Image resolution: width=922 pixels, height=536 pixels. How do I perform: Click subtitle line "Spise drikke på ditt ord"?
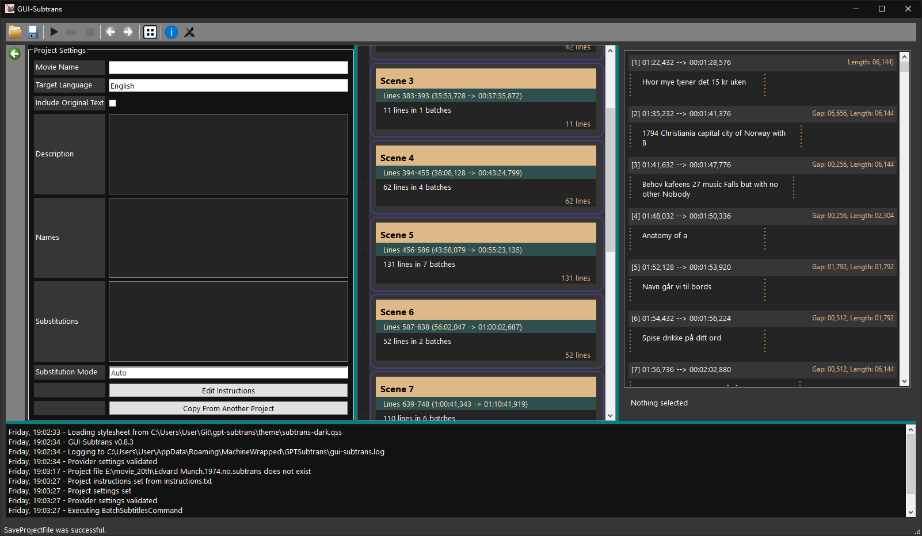[x=681, y=338]
